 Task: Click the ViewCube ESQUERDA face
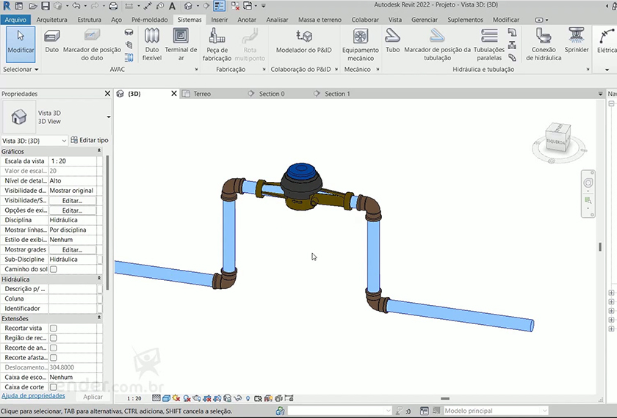(556, 142)
